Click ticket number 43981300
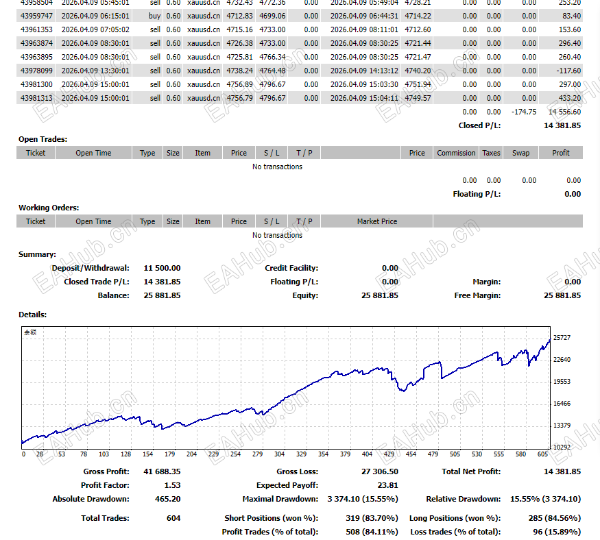The image size is (600, 540). point(36,84)
